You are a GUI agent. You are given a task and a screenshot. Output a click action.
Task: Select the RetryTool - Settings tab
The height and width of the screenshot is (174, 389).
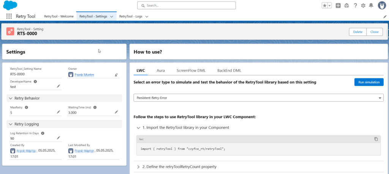[x=93, y=16]
